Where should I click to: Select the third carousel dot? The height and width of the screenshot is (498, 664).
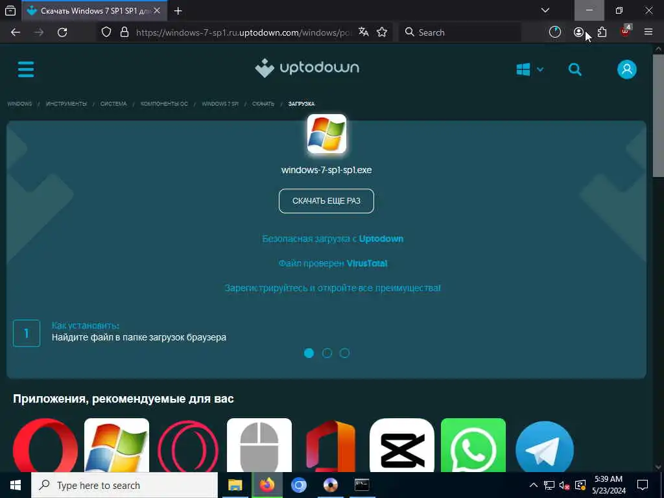tap(345, 353)
